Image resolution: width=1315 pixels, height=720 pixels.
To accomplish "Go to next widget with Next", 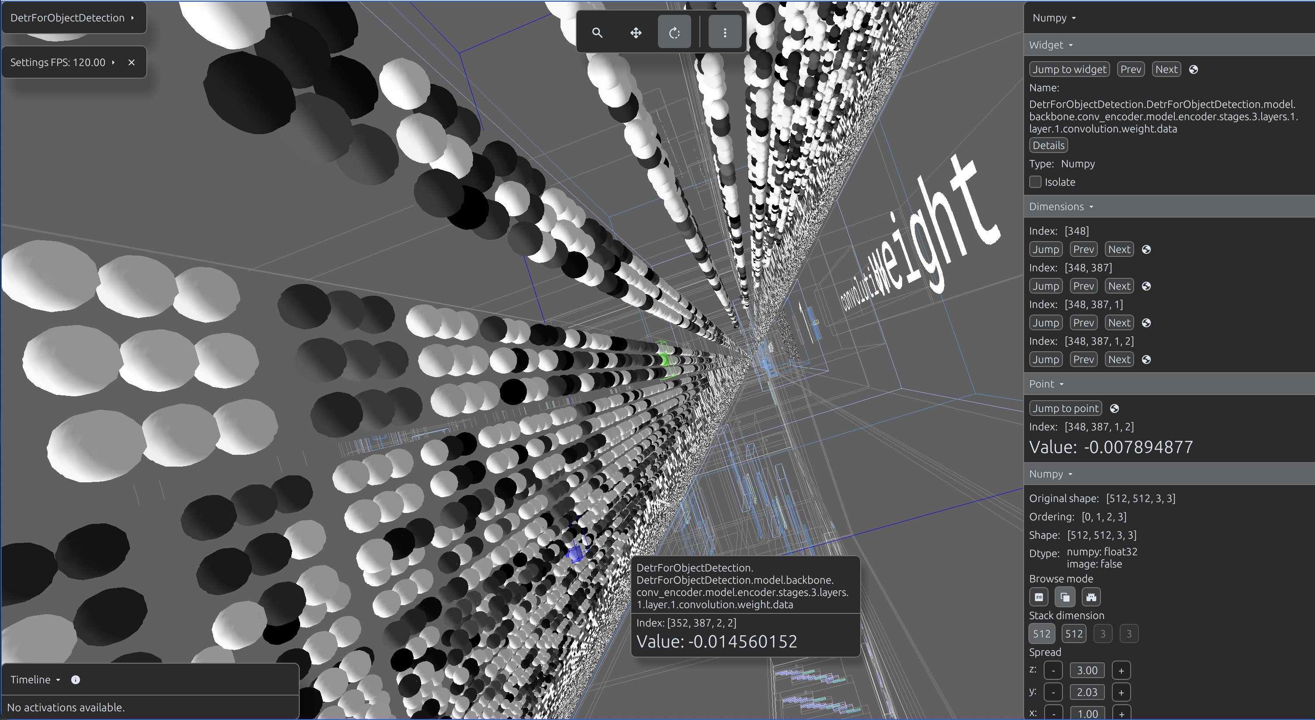I will pyautogui.click(x=1166, y=69).
